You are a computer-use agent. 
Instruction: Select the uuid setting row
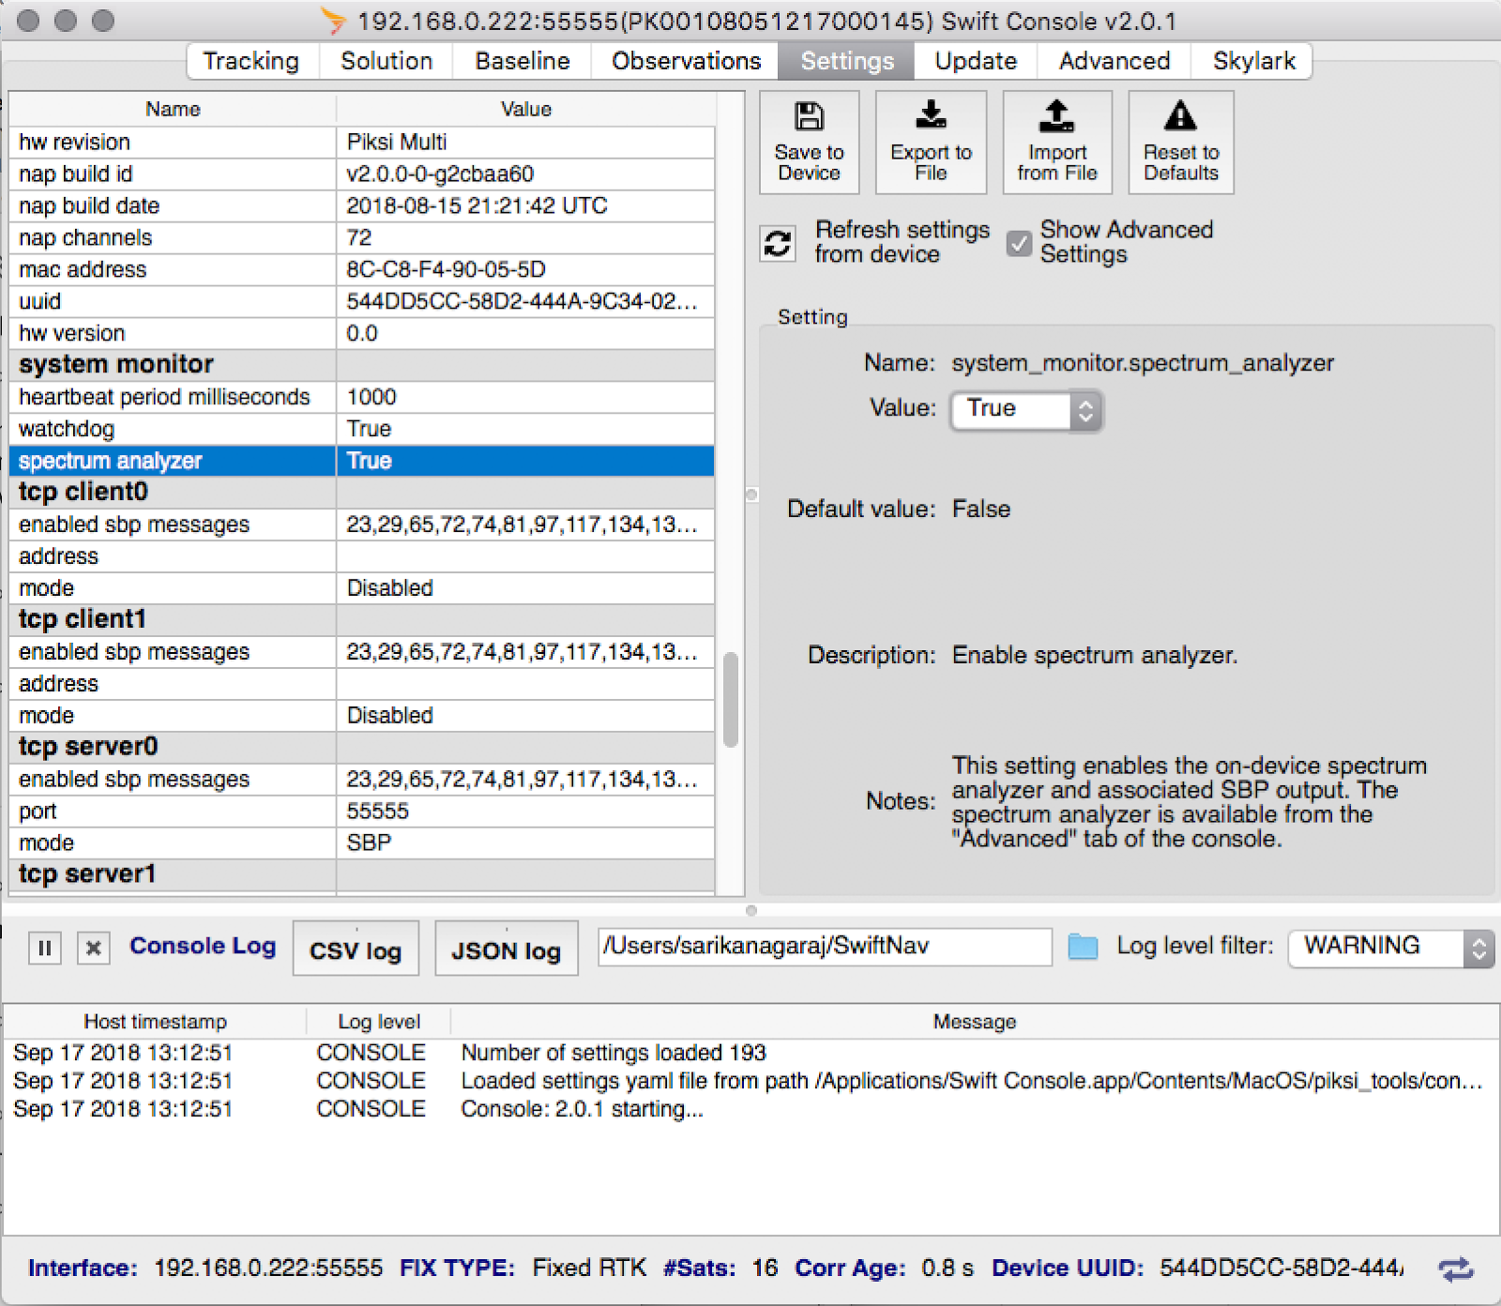[x=362, y=301]
